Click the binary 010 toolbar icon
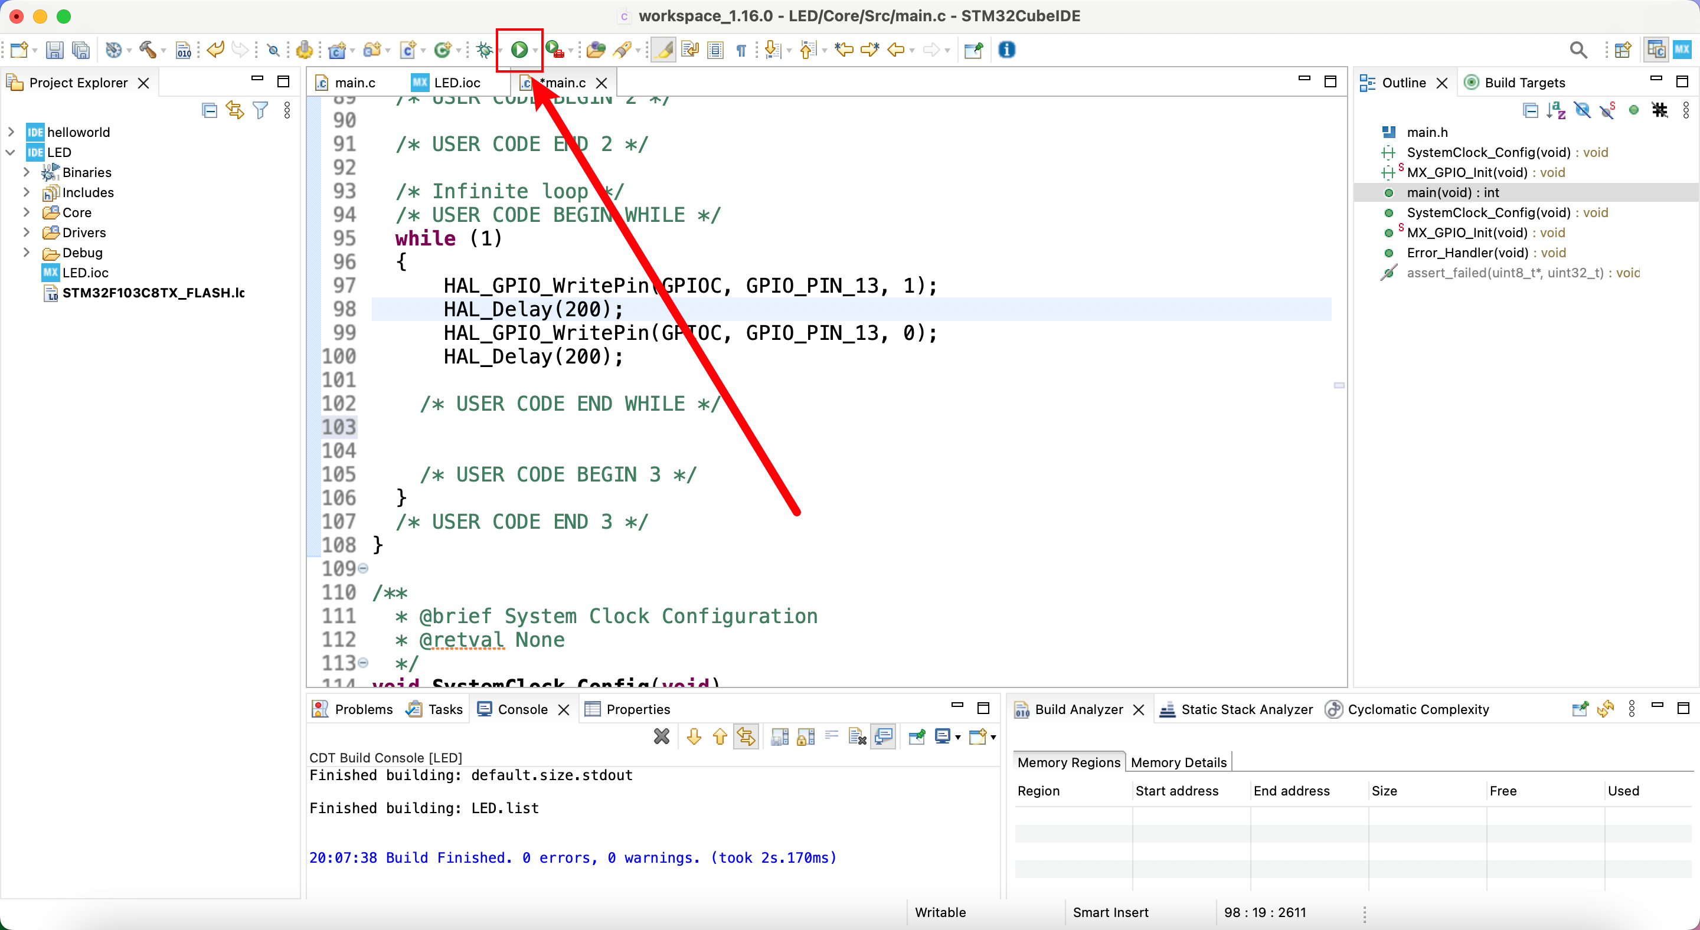Image resolution: width=1700 pixels, height=930 pixels. coord(184,50)
